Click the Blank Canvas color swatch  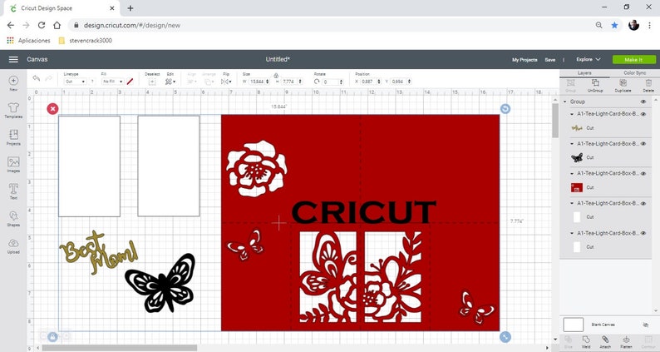574,325
